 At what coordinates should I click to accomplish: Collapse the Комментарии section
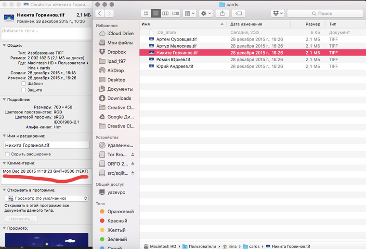[x=4, y=163]
